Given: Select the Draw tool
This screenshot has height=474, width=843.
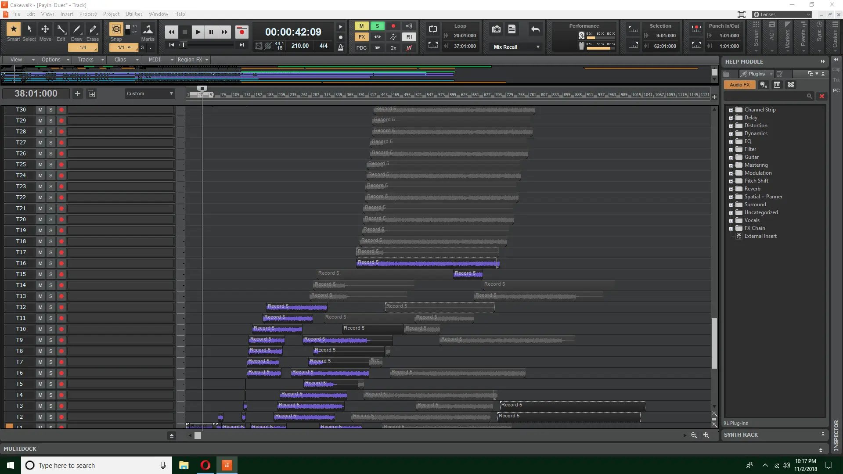Looking at the screenshot, I should tap(77, 29).
